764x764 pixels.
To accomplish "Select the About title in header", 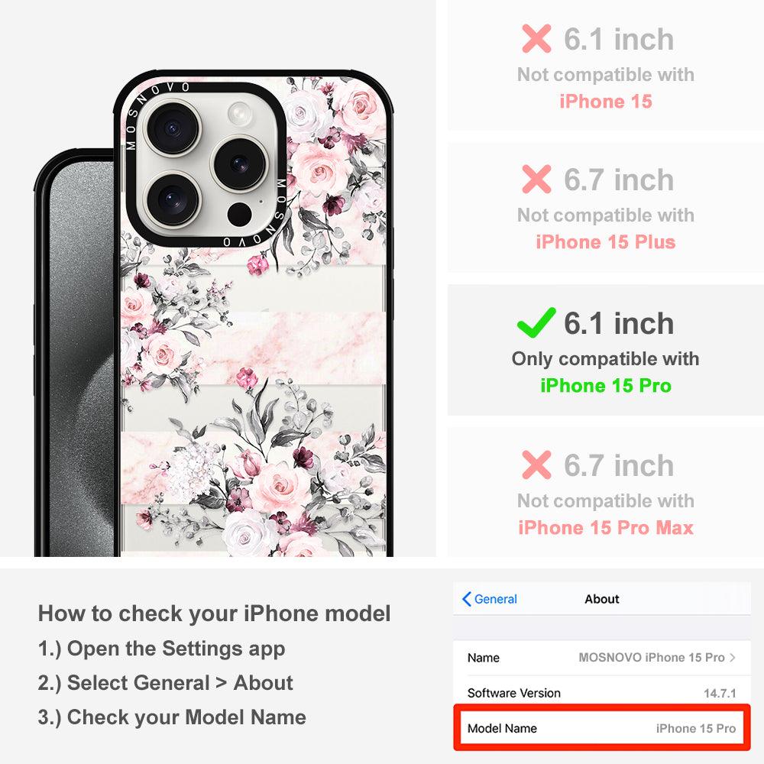I will tap(602, 599).
